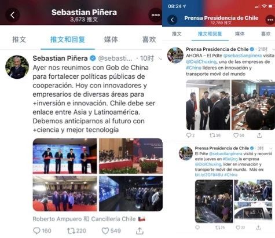Open more options on Sebastian Piñera profile

click(x=155, y=15)
